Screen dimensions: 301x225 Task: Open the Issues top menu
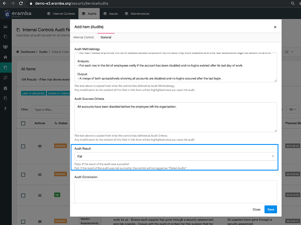coord(110,13)
